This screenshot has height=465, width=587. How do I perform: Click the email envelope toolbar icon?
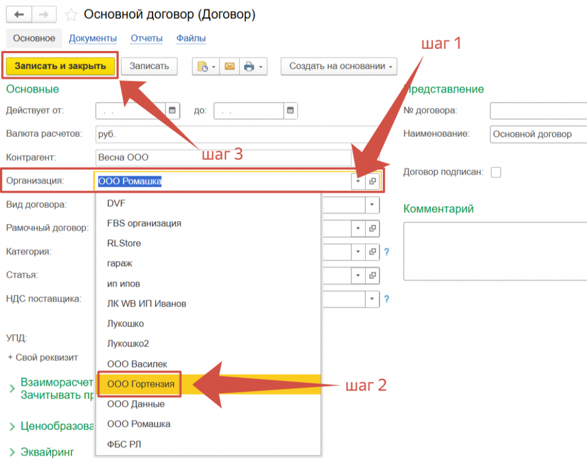(x=229, y=66)
